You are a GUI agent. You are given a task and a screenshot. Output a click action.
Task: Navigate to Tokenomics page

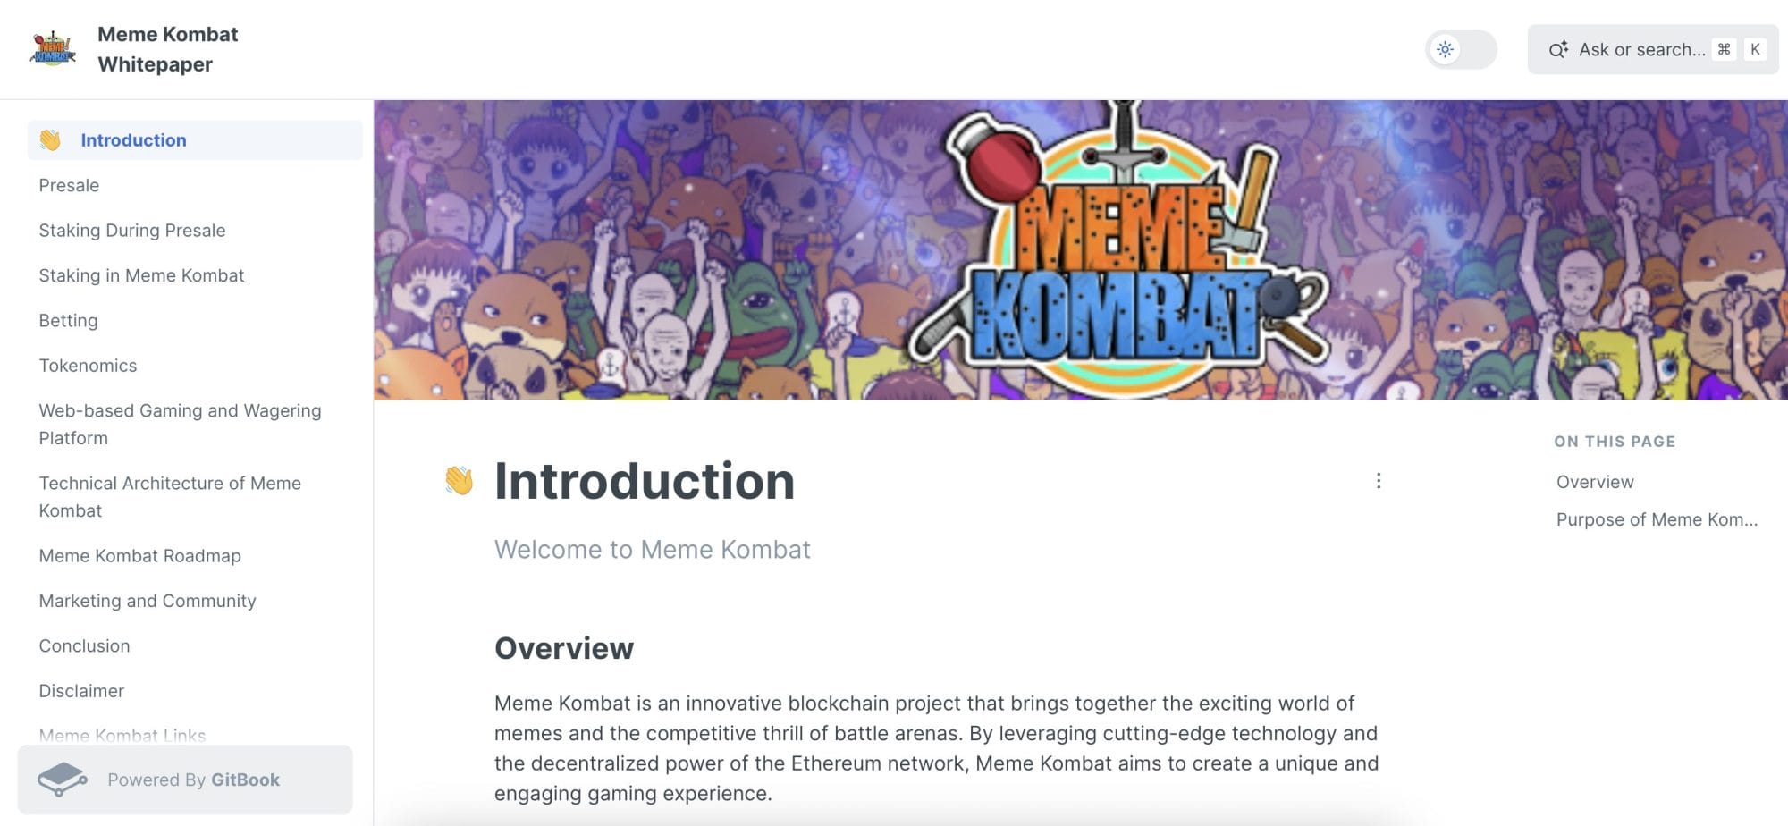[88, 366]
